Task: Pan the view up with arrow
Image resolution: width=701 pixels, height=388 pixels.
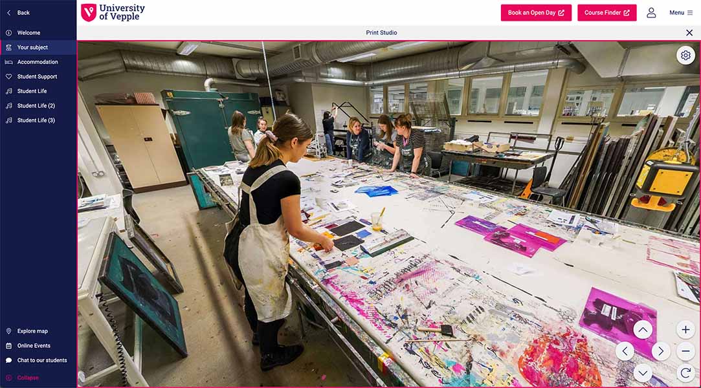Action: pyautogui.click(x=643, y=330)
